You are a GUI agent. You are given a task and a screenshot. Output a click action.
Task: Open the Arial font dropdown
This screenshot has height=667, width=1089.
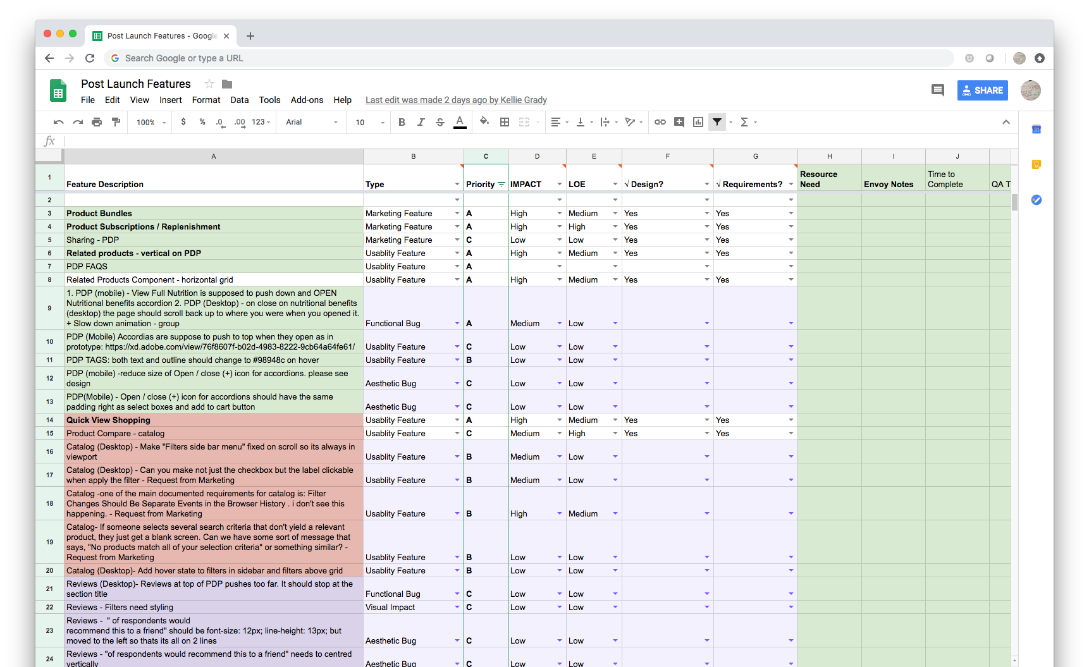[311, 122]
